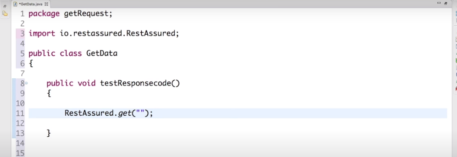Click the red icon in right trim
Screen dimensions: 457x157
456,89
